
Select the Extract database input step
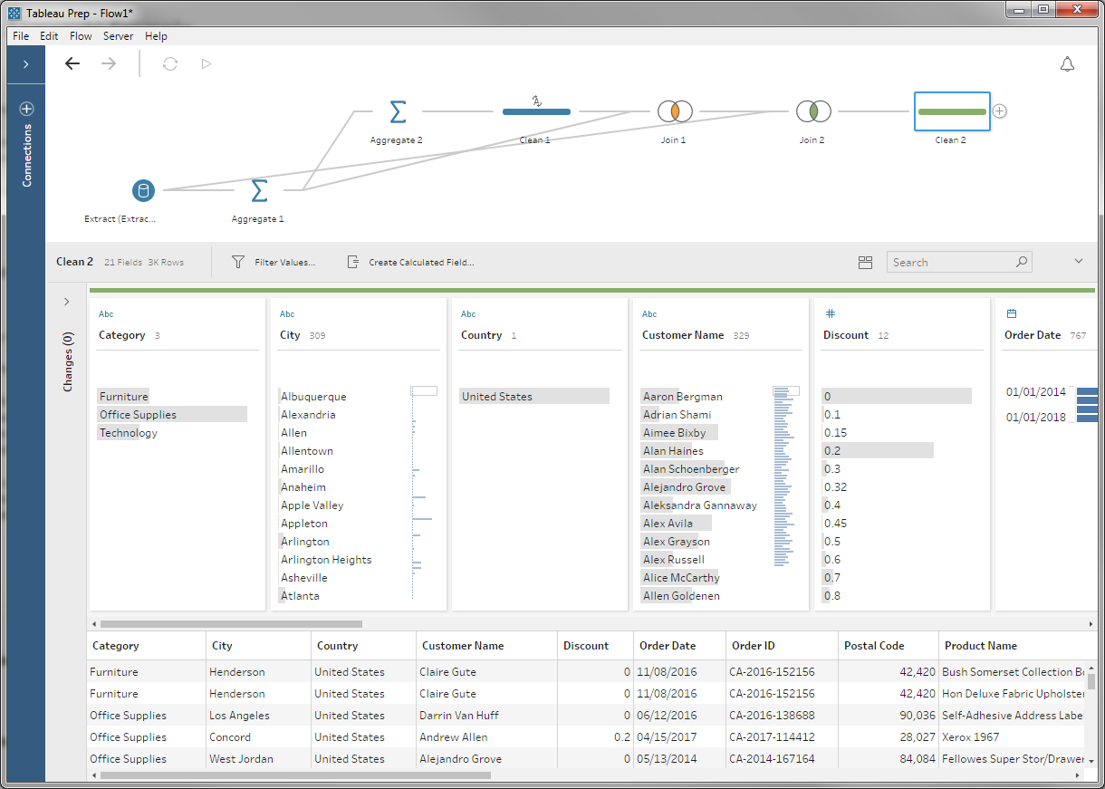coord(143,190)
